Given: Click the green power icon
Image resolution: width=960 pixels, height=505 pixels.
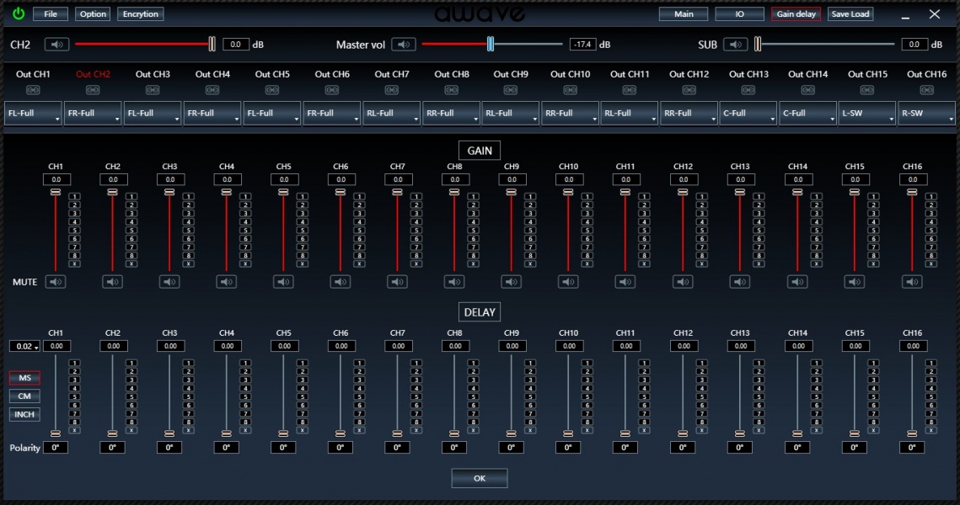Looking at the screenshot, I should [19, 13].
